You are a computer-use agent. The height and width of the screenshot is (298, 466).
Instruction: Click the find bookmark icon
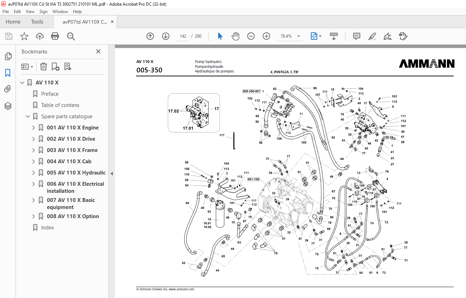coord(68,66)
